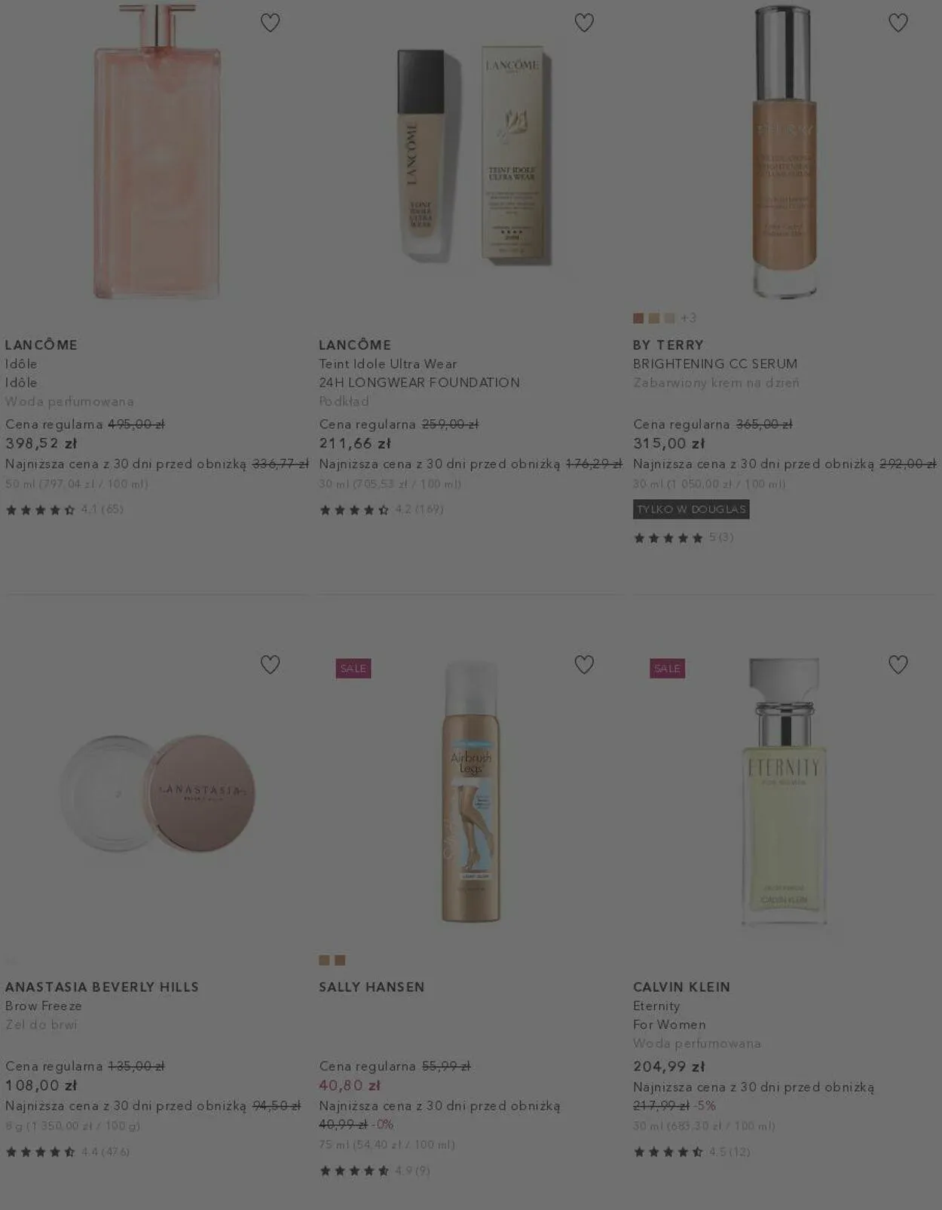Pick the first Sally Hansen color swatch
The image size is (942, 1210).
click(324, 960)
